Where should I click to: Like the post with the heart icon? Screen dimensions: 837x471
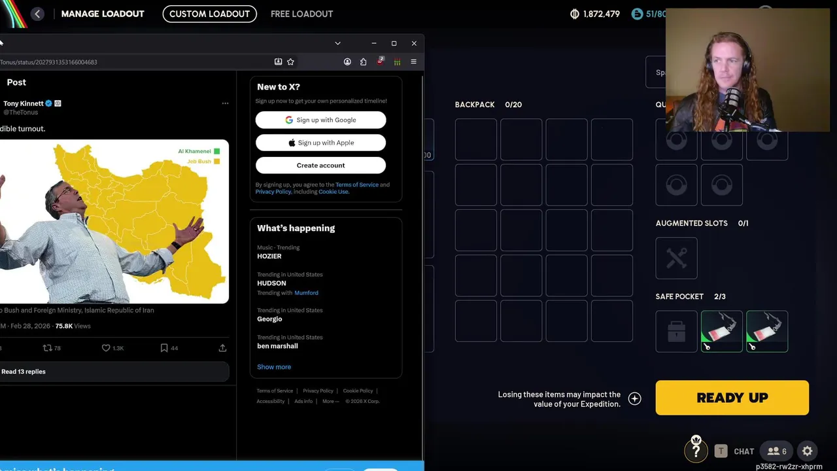pyautogui.click(x=106, y=348)
